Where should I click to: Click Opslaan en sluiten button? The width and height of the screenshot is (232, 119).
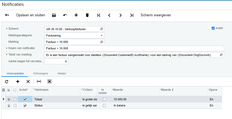(x=30, y=15)
